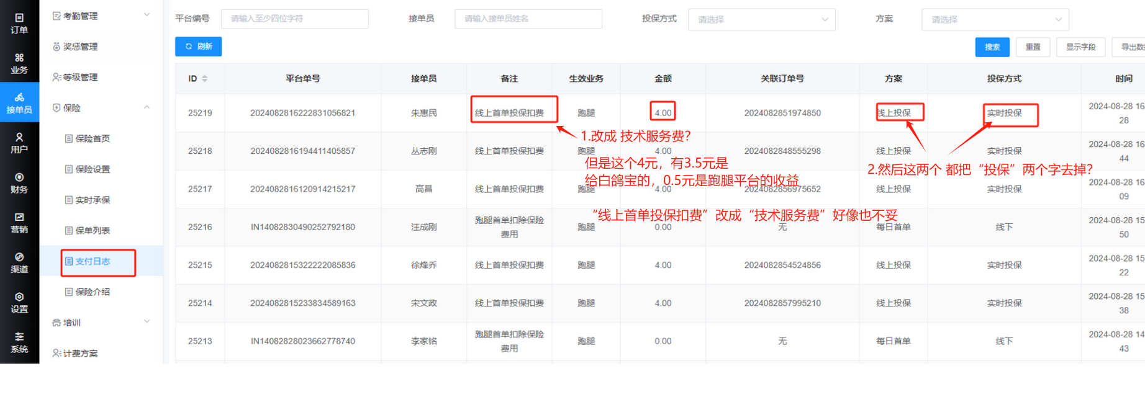The height and width of the screenshot is (397, 1145).
Task: Open the 设置 section in left rail
Action: coord(19,302)
